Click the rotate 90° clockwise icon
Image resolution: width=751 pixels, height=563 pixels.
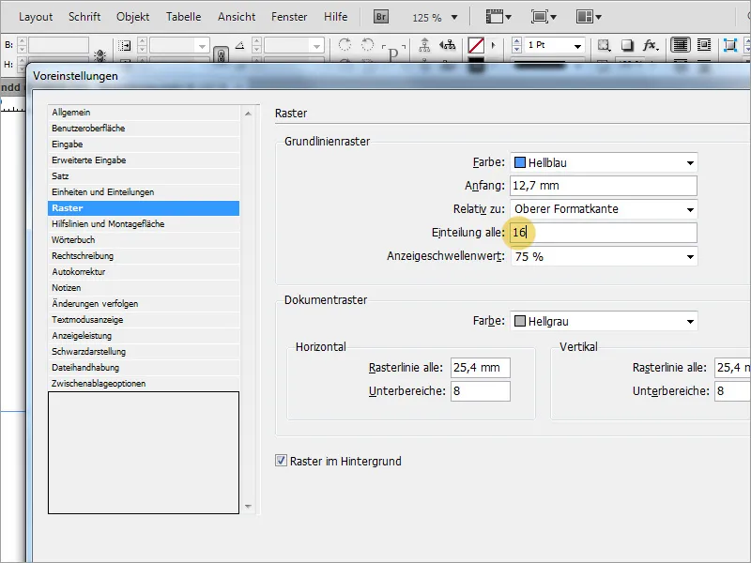[x=345, y=45]
